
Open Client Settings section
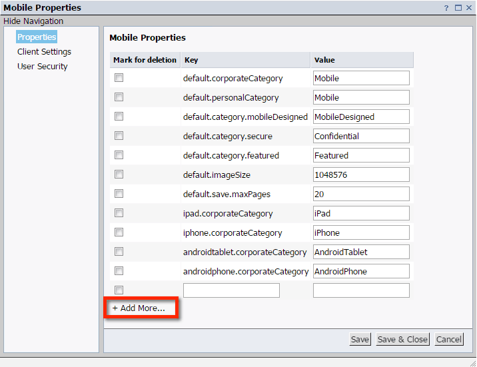pyautogui.click(x=44, y=52)
